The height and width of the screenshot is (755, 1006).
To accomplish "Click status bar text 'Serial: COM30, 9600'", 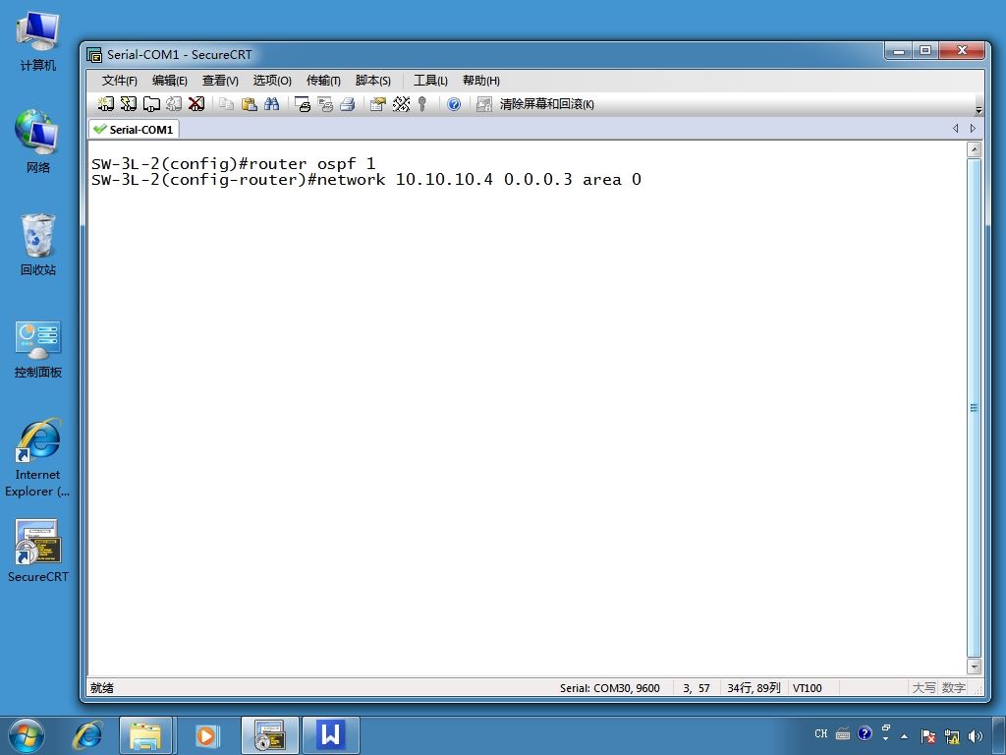I will (x=609, y=688).
